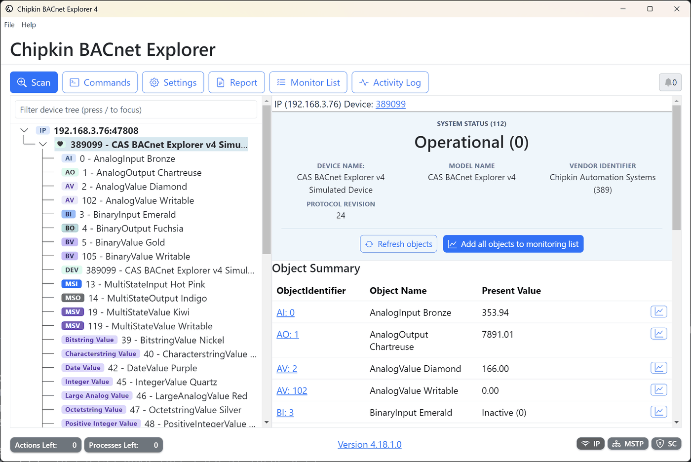Image resolution: width=691 pixels, height=462 pixels.
Task: Click the Date Value badge
Action: (83, 368)
